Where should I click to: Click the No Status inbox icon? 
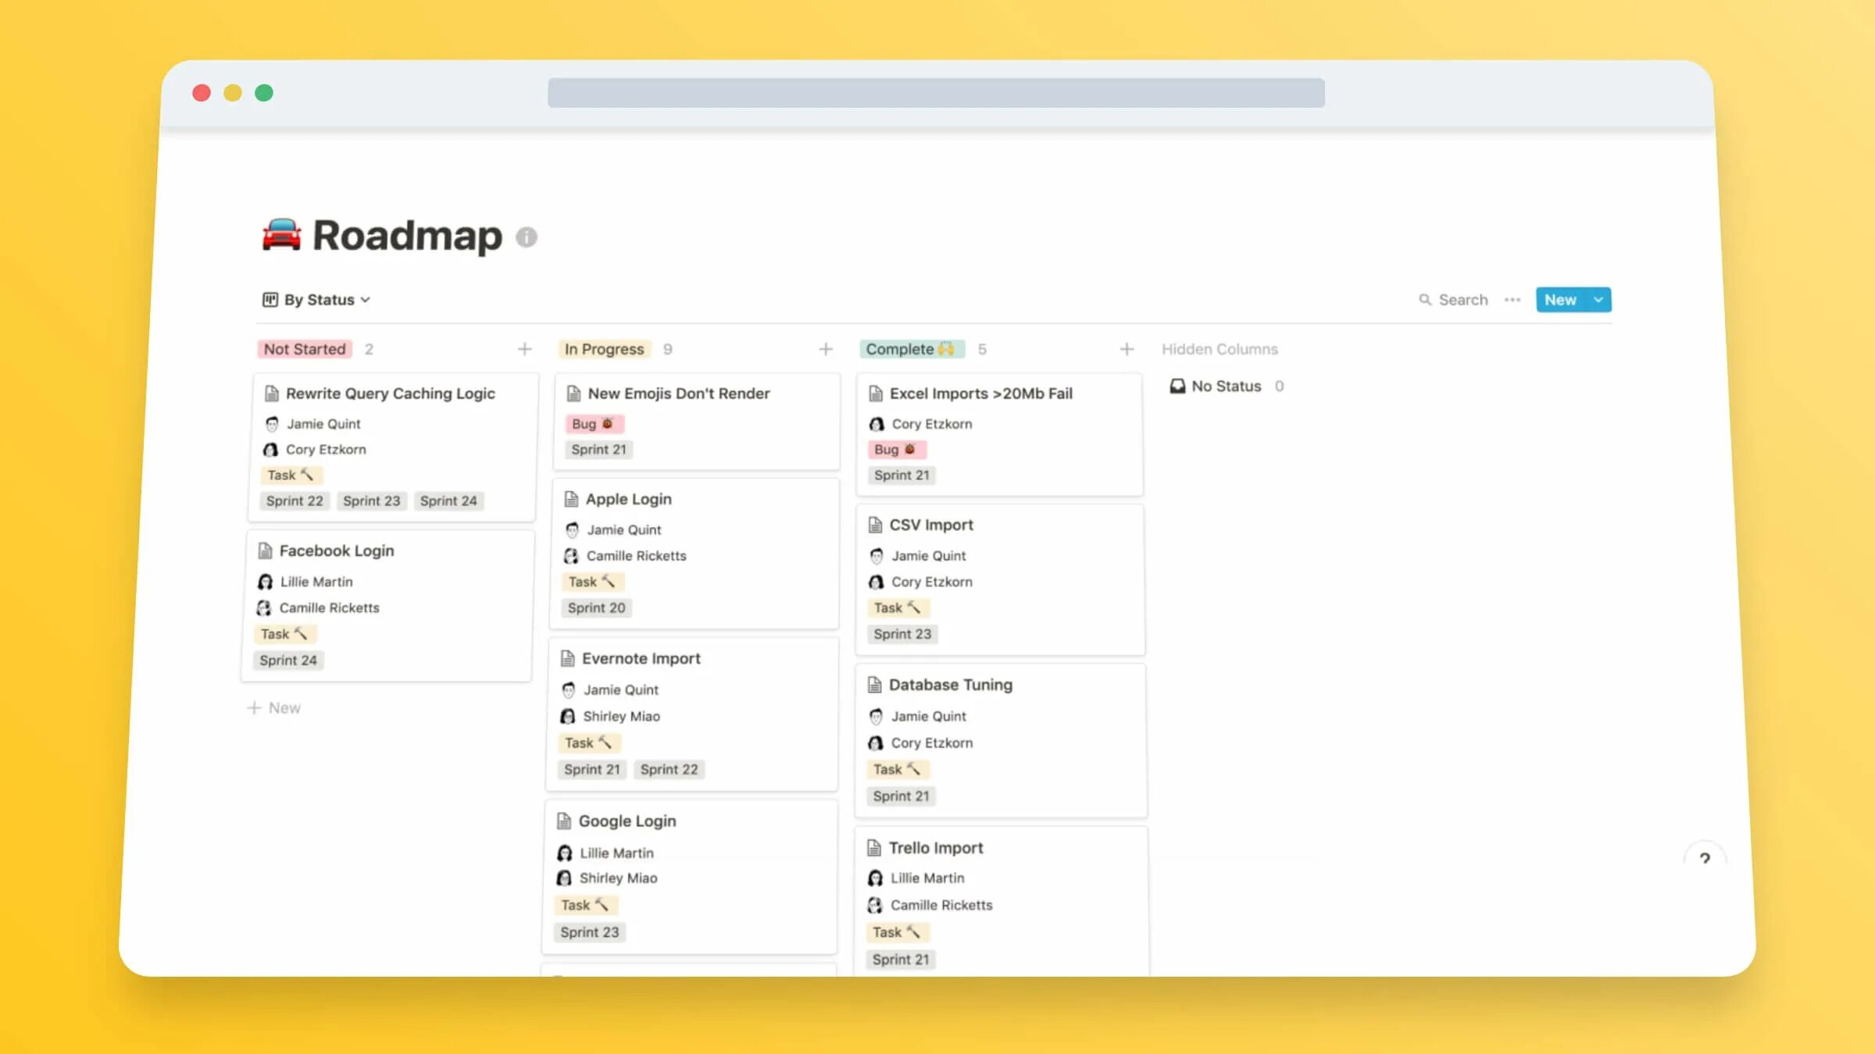pyautogui.click(x=1177, y=386)
